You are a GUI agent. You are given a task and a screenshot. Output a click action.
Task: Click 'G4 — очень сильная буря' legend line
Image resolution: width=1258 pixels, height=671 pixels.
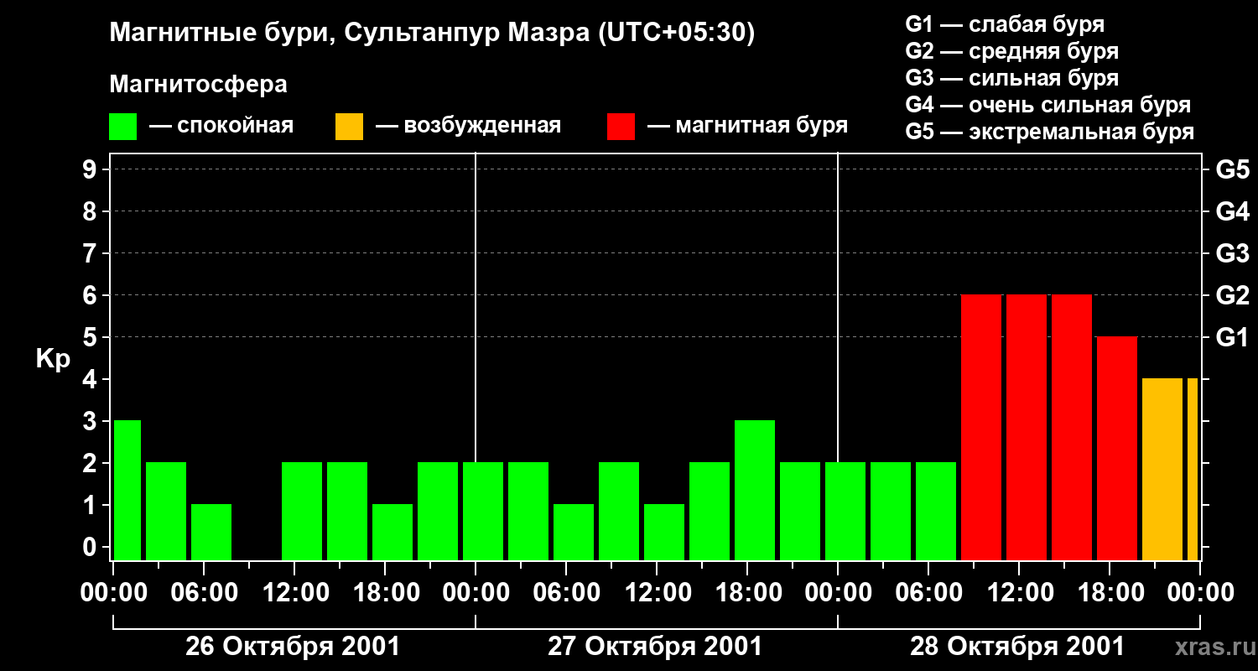1048,105
